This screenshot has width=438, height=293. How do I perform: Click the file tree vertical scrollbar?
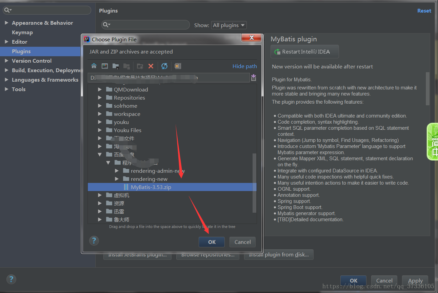pyautogui.click(x=255, y=183)
